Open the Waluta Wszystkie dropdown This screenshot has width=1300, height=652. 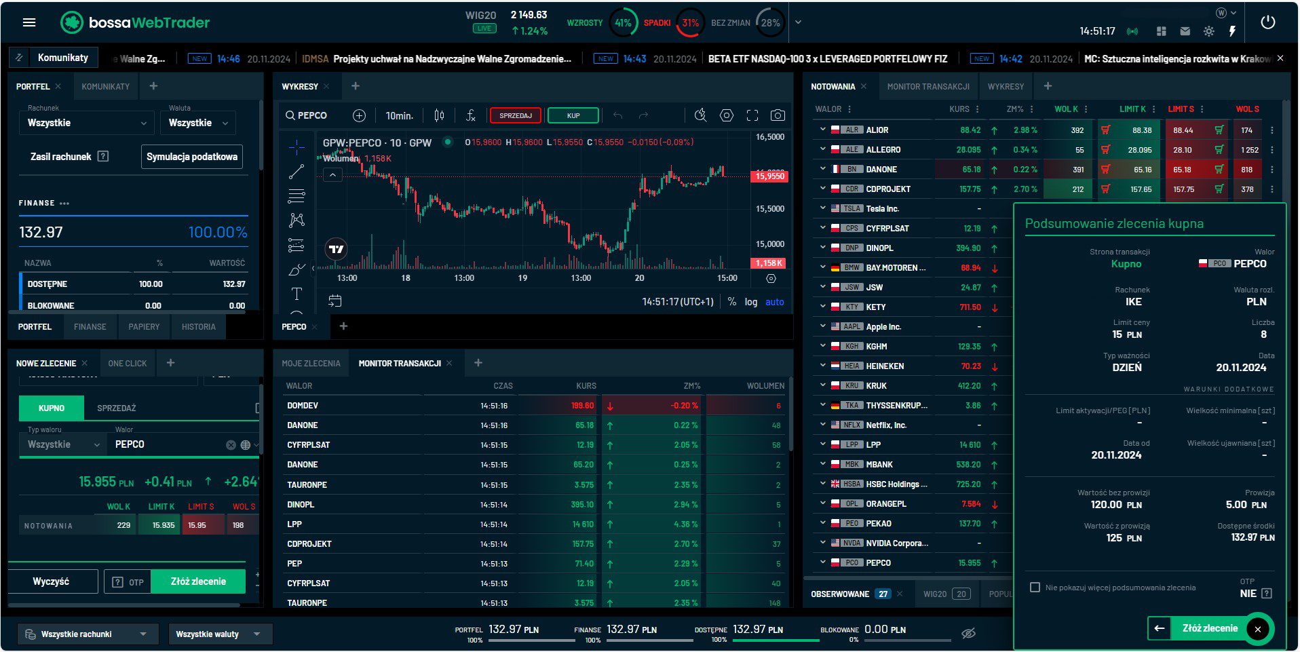point(198,123)
